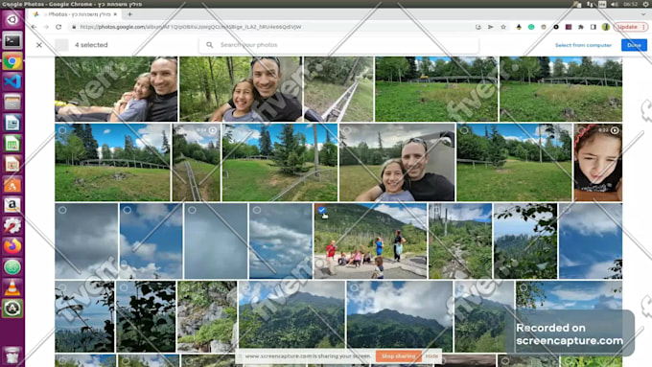Screen dimensions: 652x367
Task: Open Ubuntu dash from the dock
Action: [12, 19]
